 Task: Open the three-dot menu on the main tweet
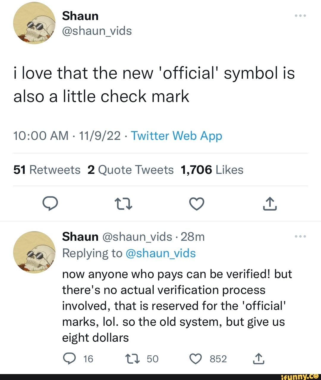tap(300, 15)
